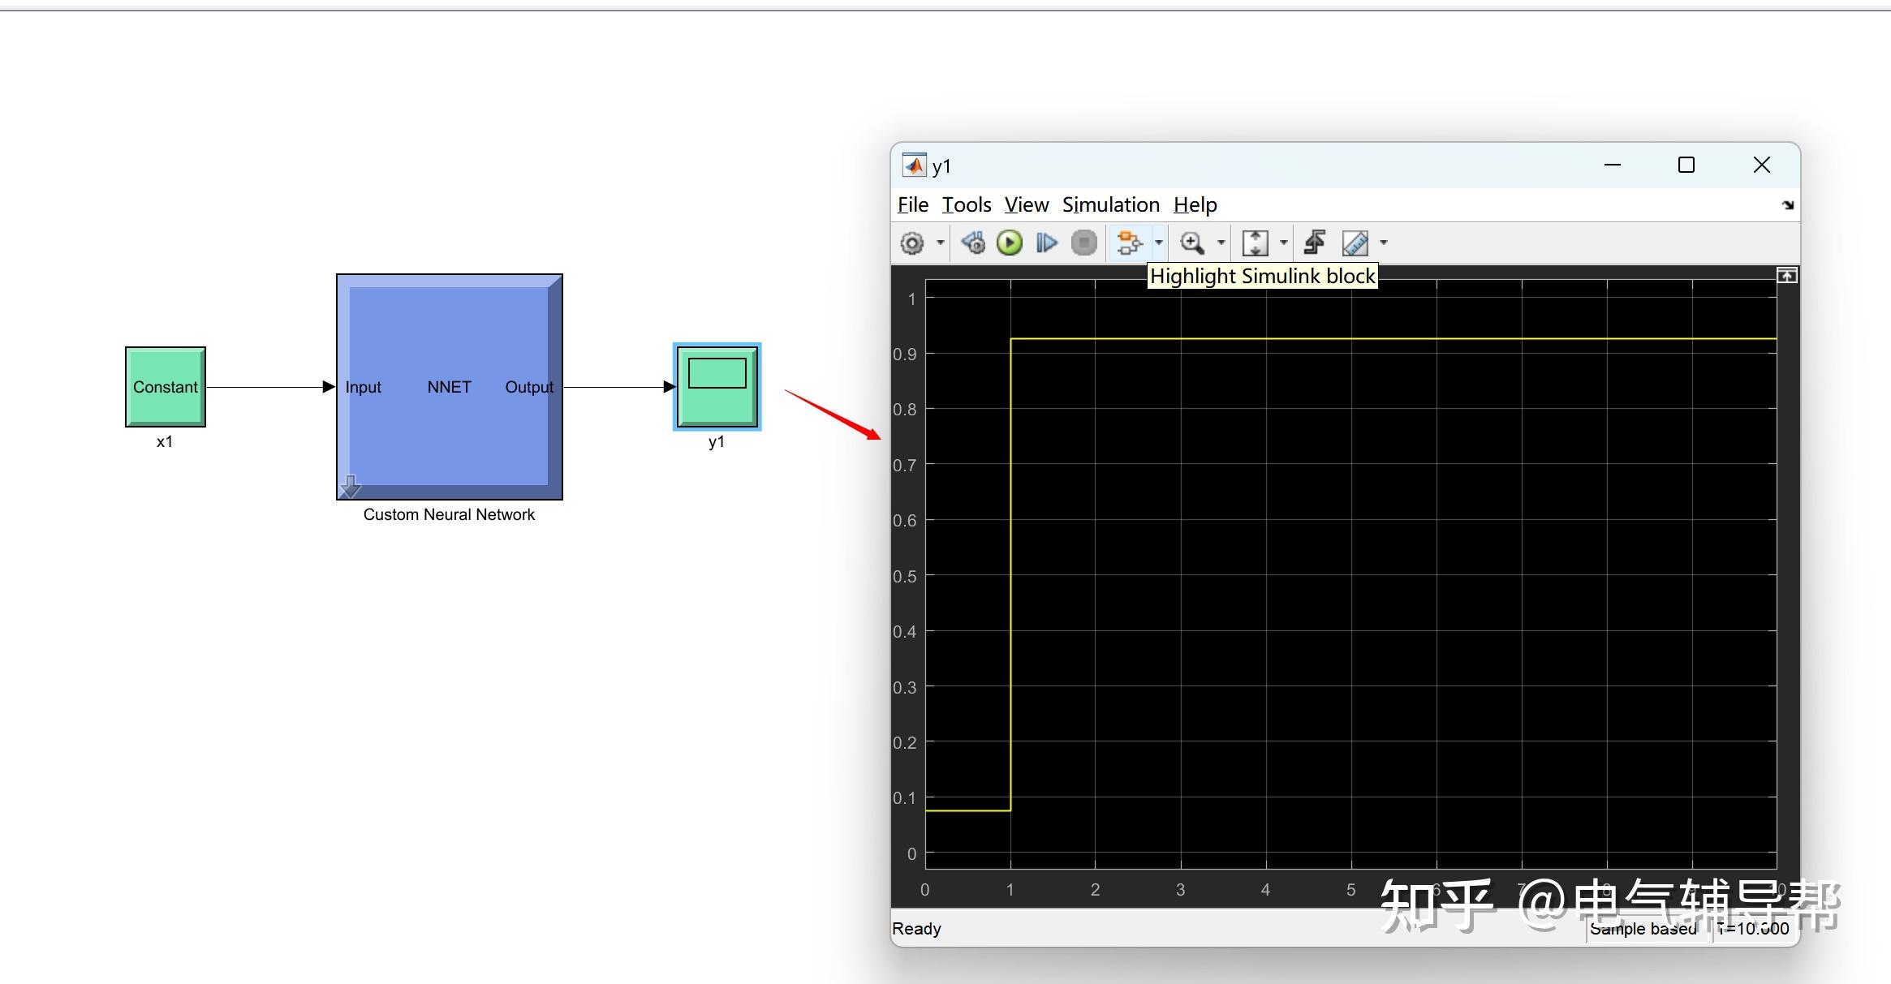The image size is (1891, 984).
Task: Maximize the y1 scope window
Action: [x=1686, y=165]
